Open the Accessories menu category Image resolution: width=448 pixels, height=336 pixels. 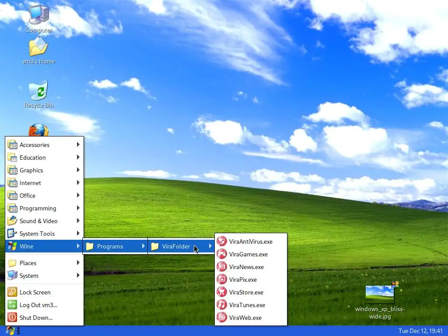point(44,145)
